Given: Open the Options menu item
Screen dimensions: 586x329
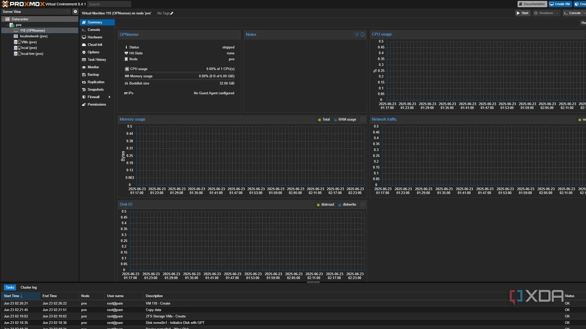Looking at the screenshot, I should (x=97, y=52).
